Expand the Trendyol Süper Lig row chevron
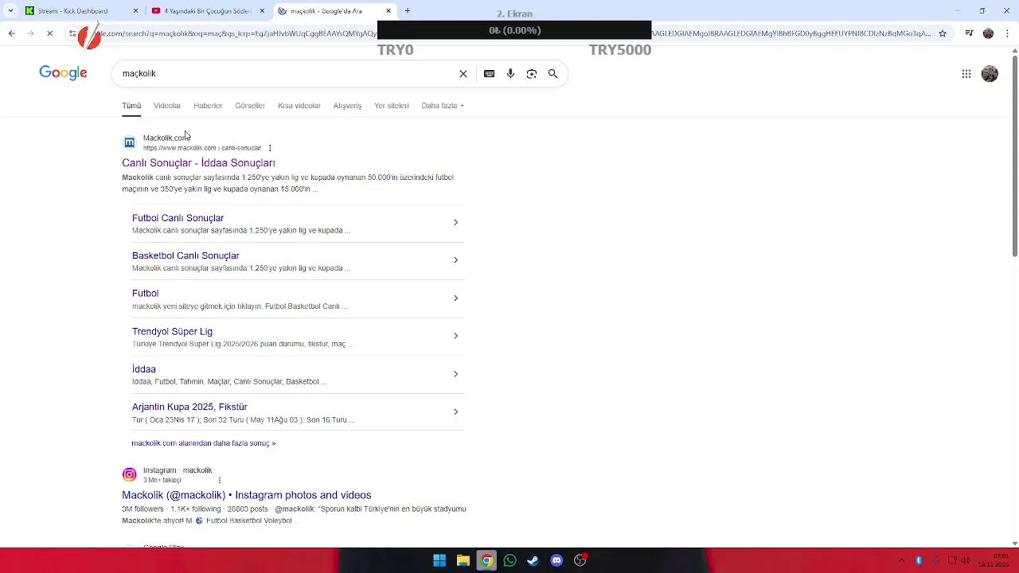 point(455,336)
